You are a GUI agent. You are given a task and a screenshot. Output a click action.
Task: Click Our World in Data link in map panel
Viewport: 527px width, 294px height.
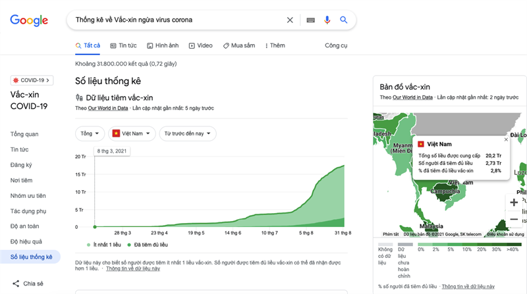(412, 97)
